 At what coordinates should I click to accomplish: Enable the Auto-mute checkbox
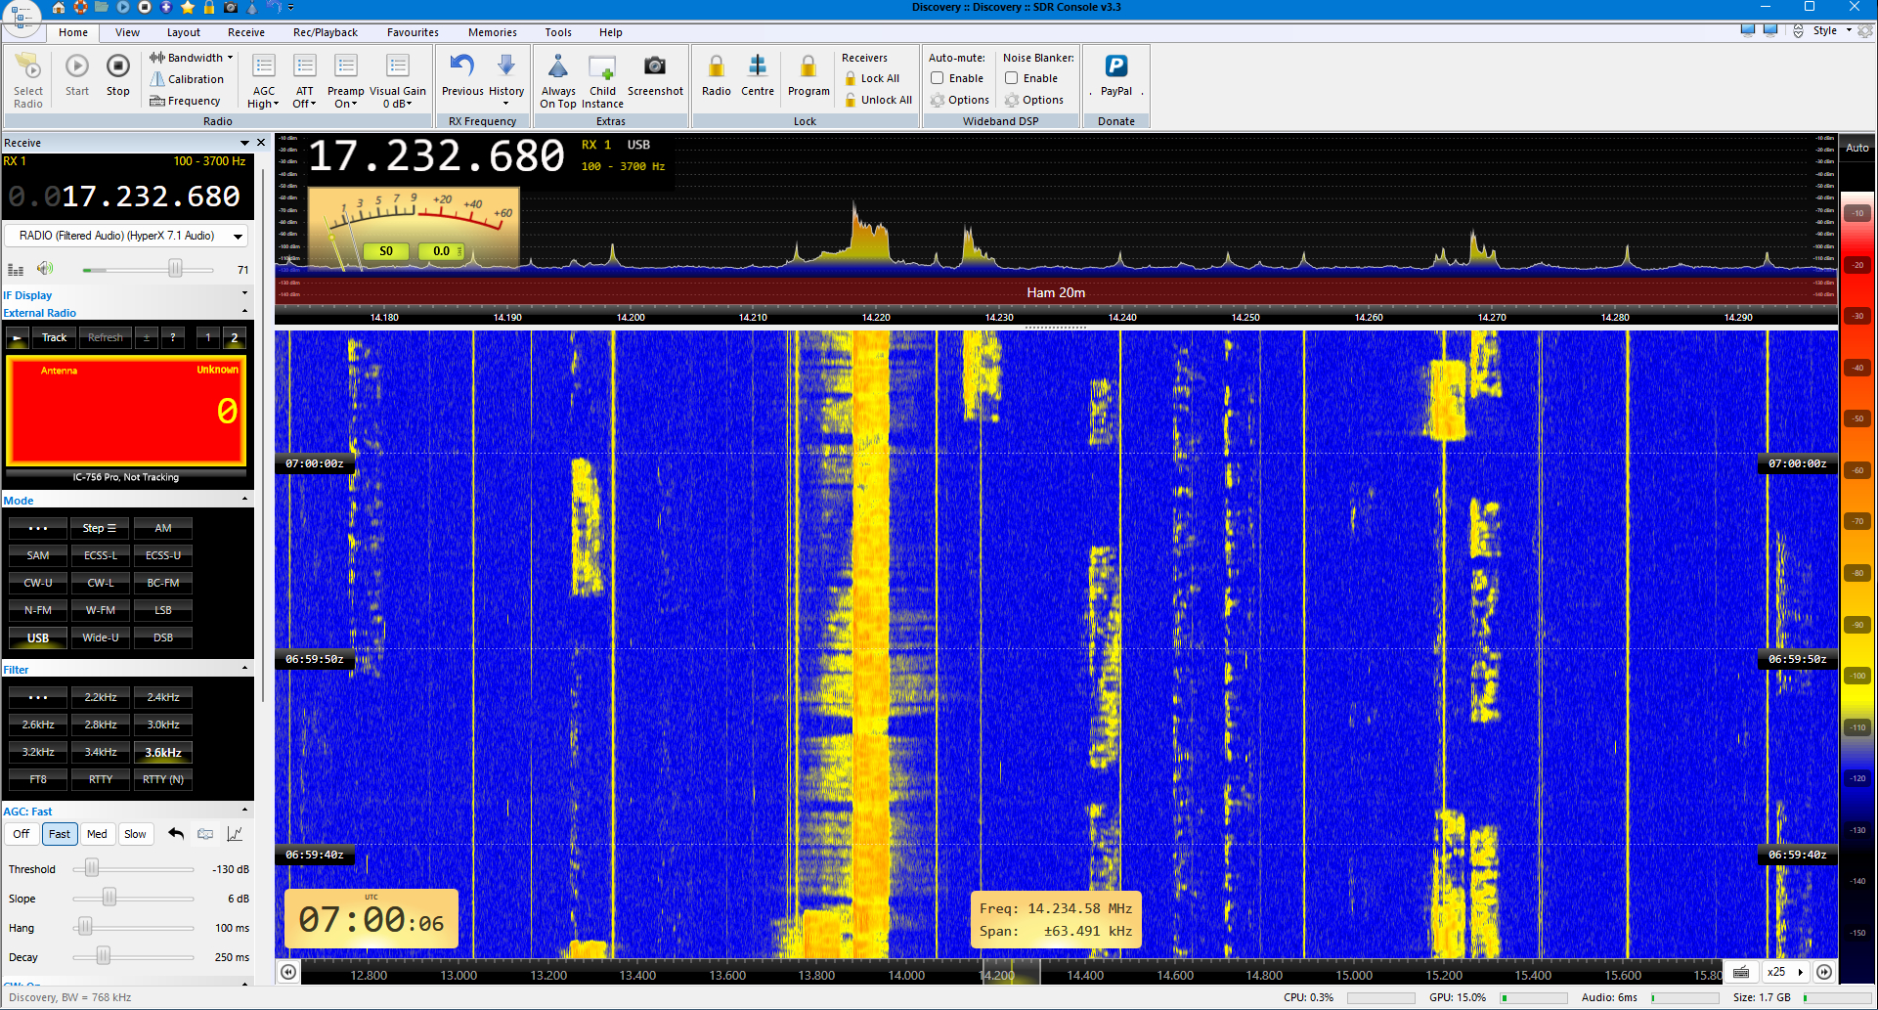[938, 78]
